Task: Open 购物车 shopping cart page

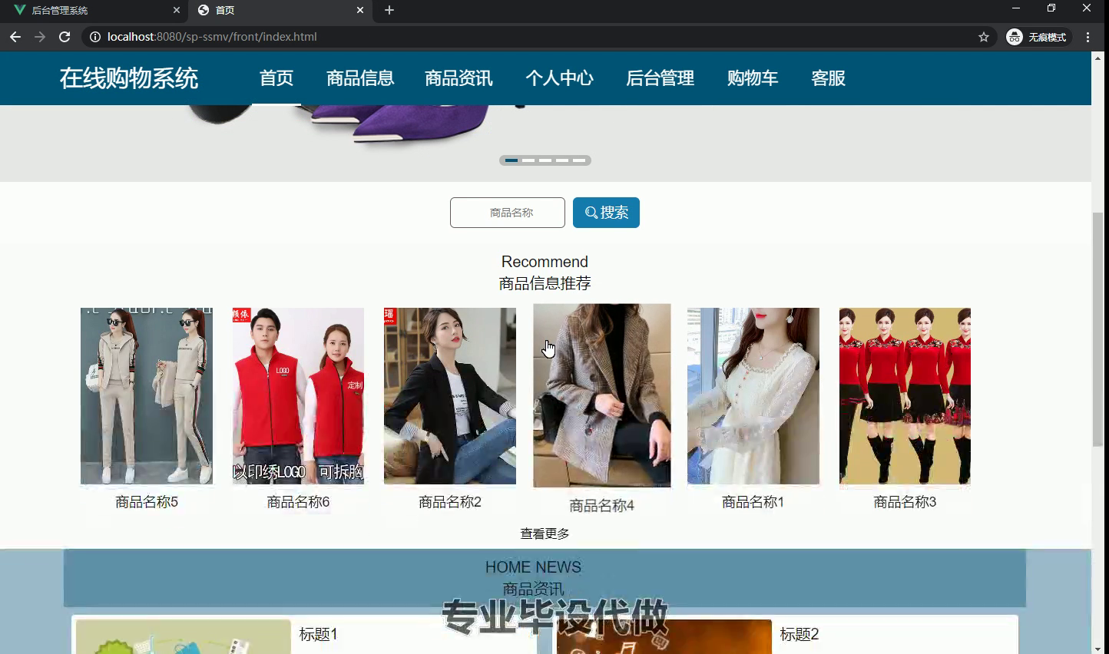Action: (x=753, y=78)
